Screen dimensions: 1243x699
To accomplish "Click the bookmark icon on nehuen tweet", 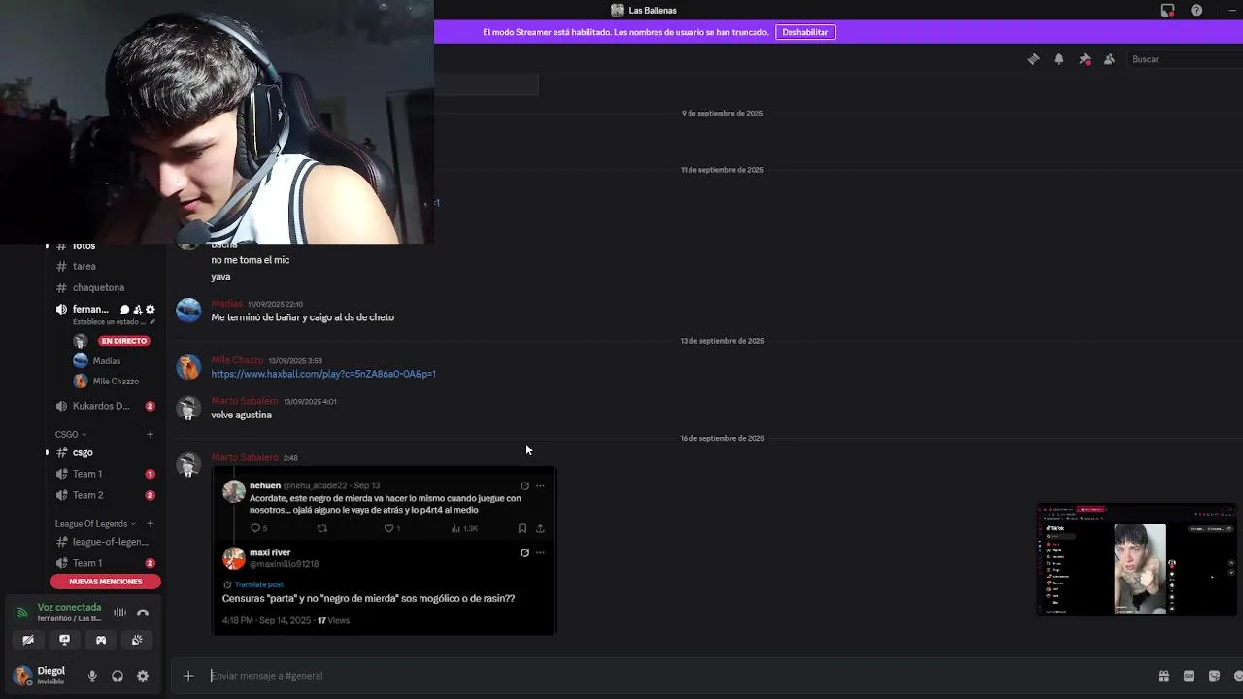I will coord(521,528).
